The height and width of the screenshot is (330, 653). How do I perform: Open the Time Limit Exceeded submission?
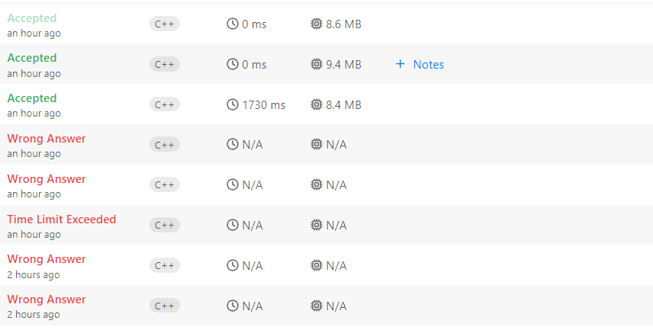pyautogui.click(x=61, y=219)
